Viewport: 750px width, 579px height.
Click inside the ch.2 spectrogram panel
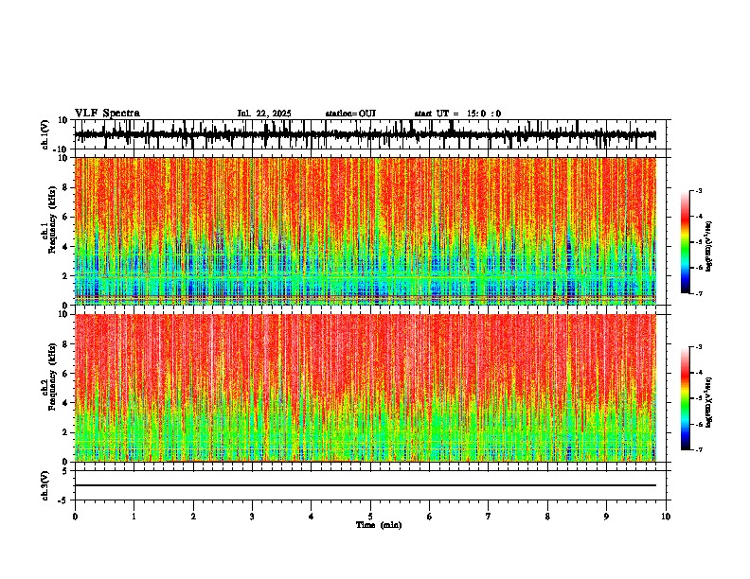coord(366,388)
